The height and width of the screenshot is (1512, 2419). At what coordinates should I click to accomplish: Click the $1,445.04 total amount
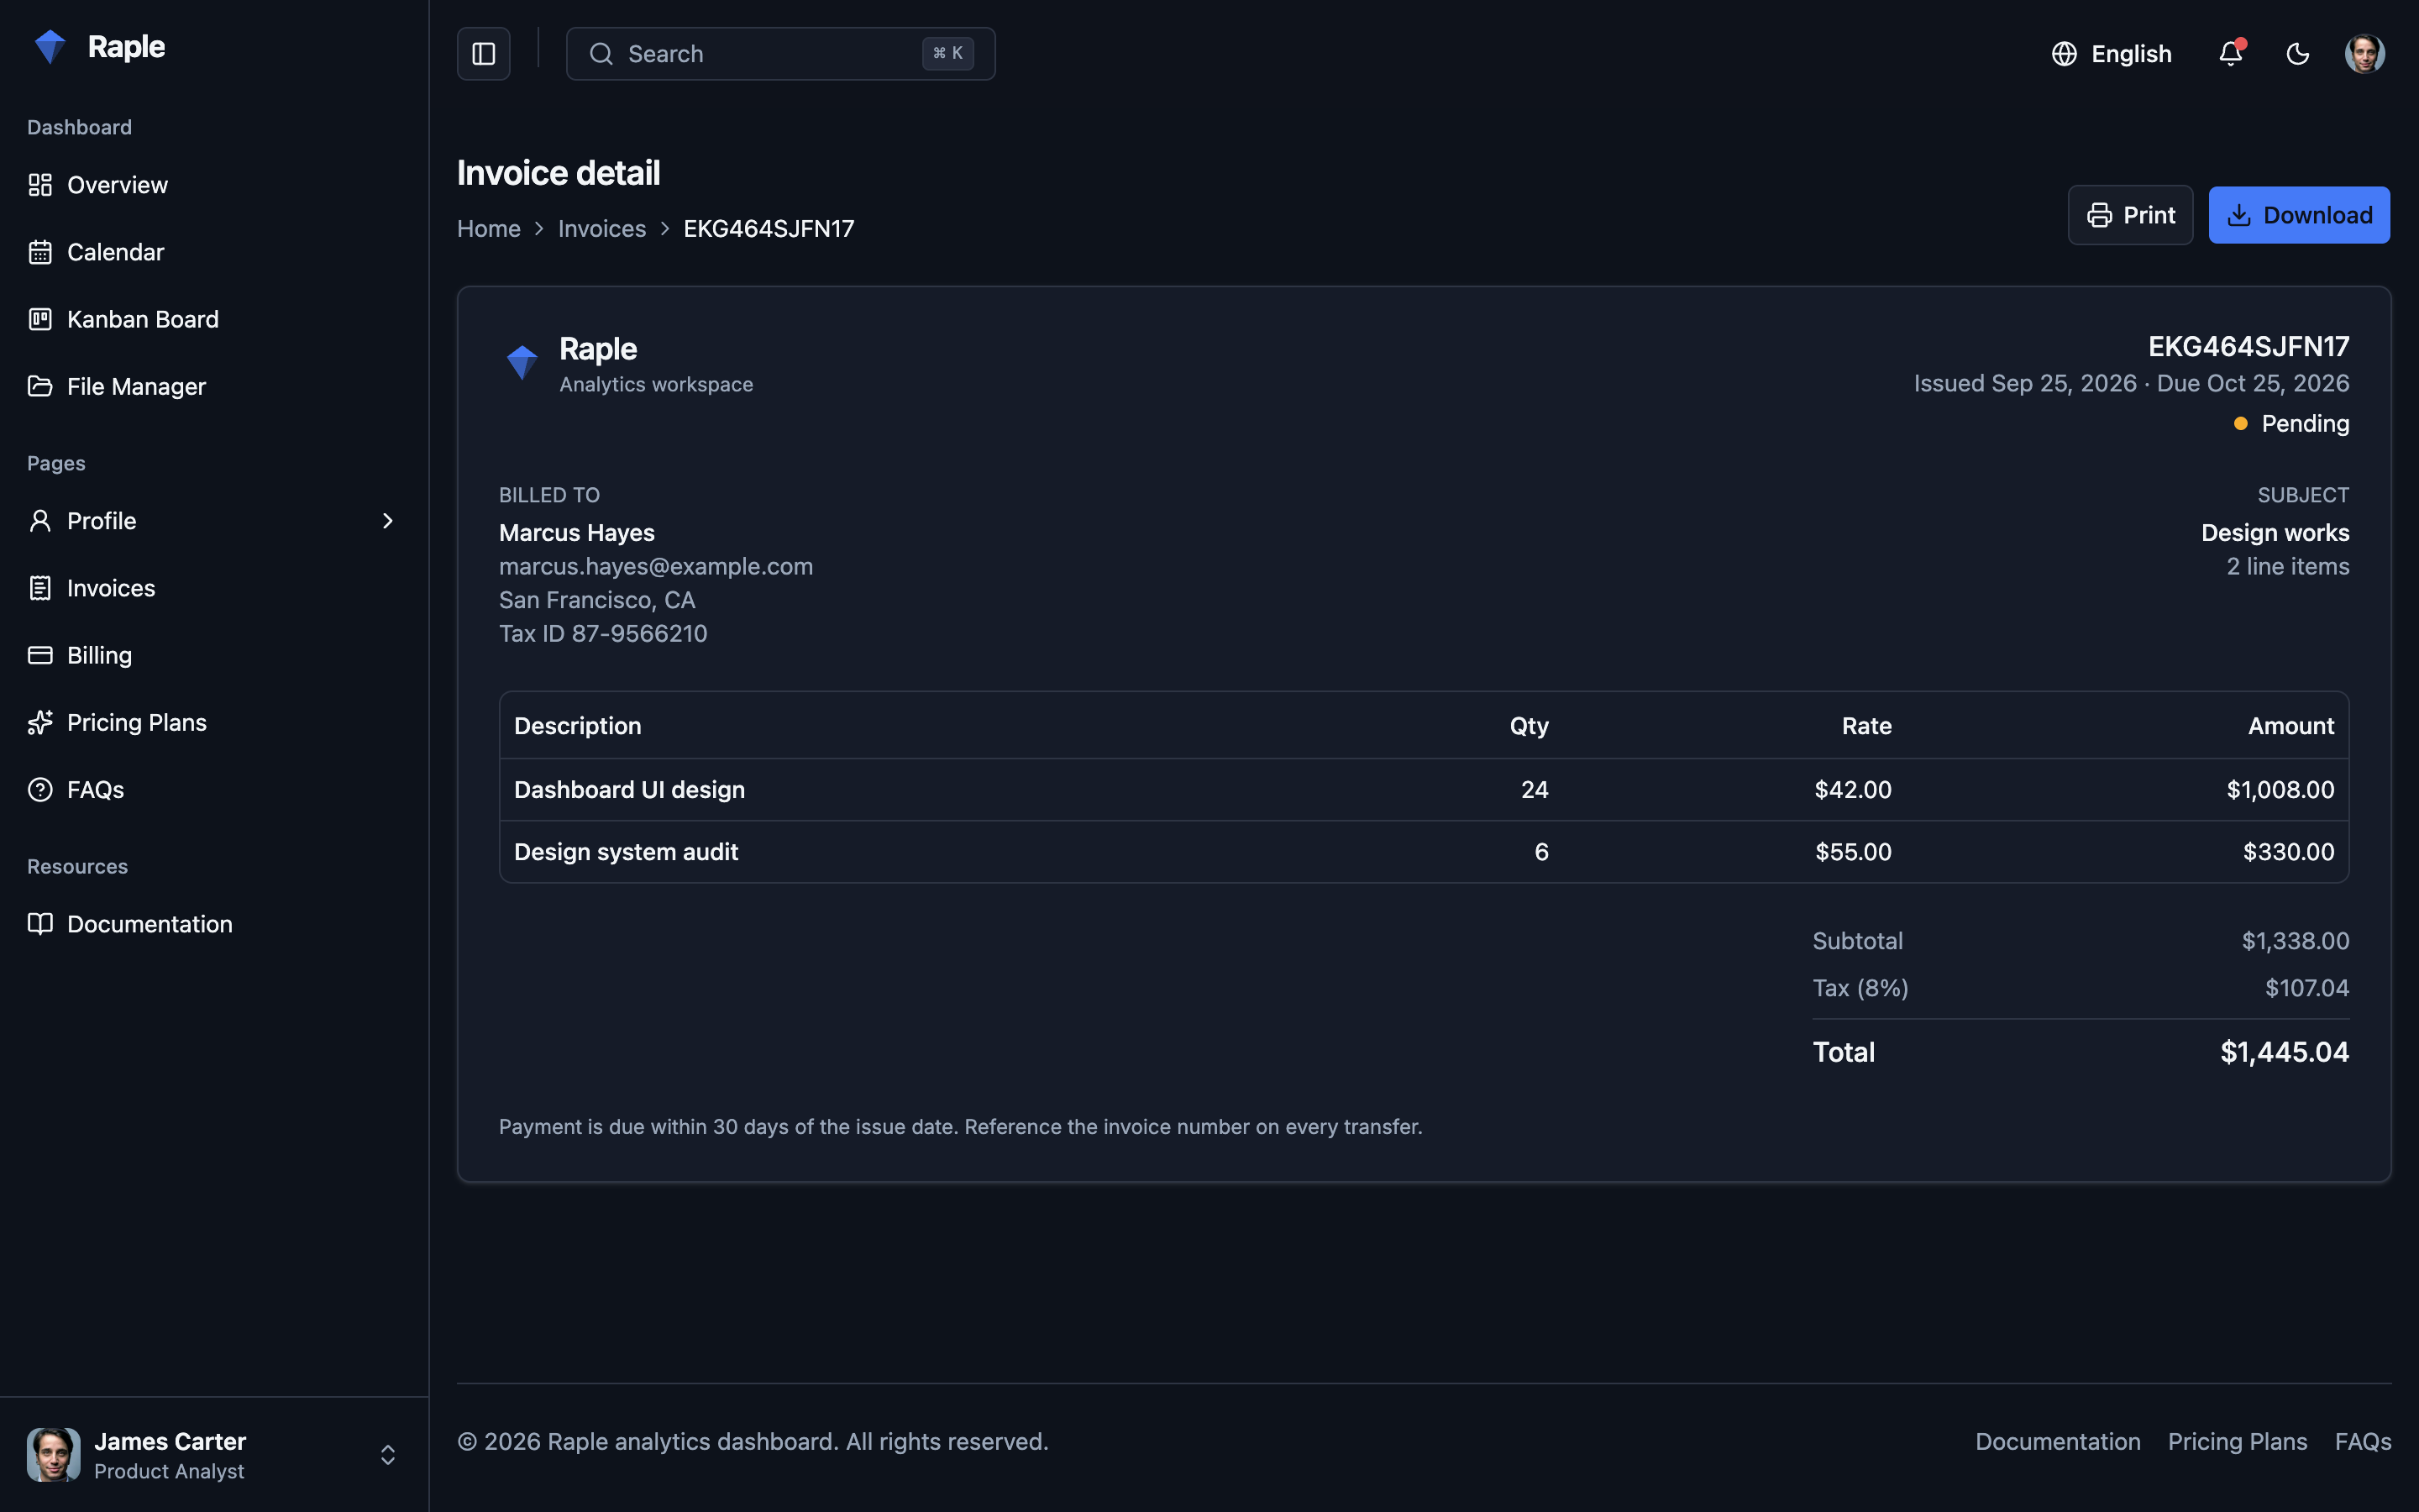2284,1052
